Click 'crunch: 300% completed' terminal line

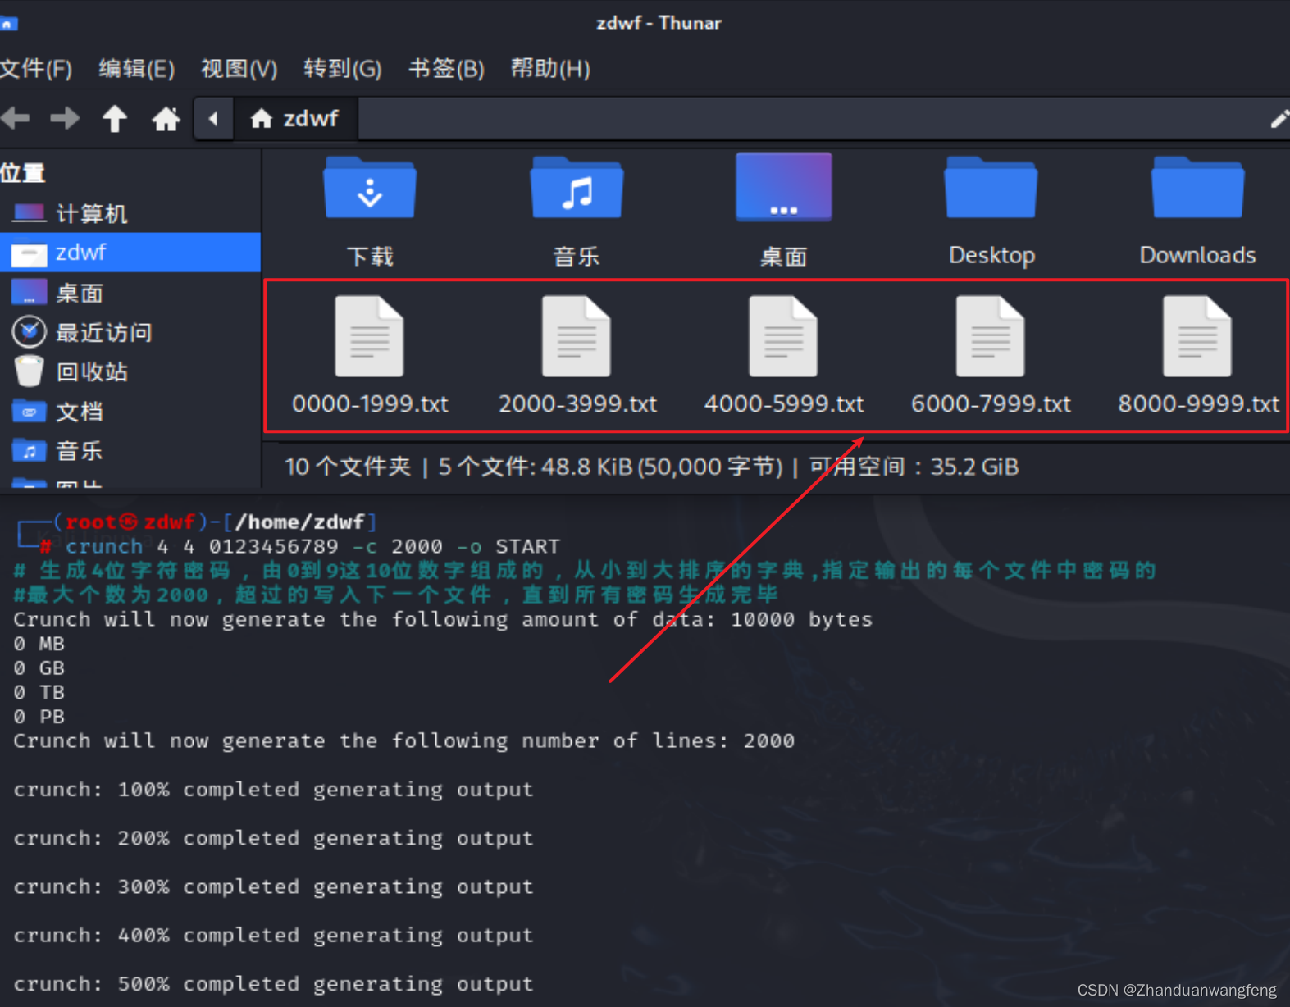click(x=273, y=887)
